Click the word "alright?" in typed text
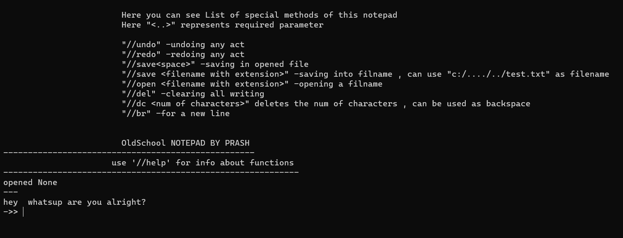 pos(126,202)
